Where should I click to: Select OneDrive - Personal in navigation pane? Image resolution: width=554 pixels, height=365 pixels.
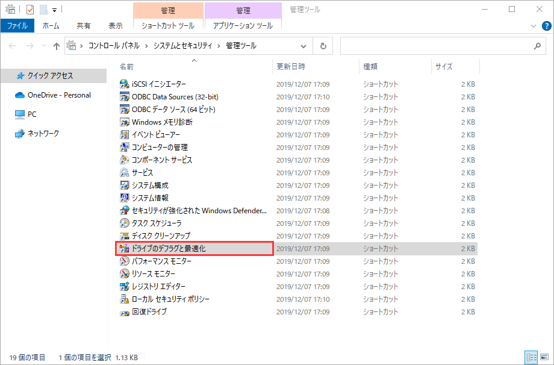[x=59, y=95]
